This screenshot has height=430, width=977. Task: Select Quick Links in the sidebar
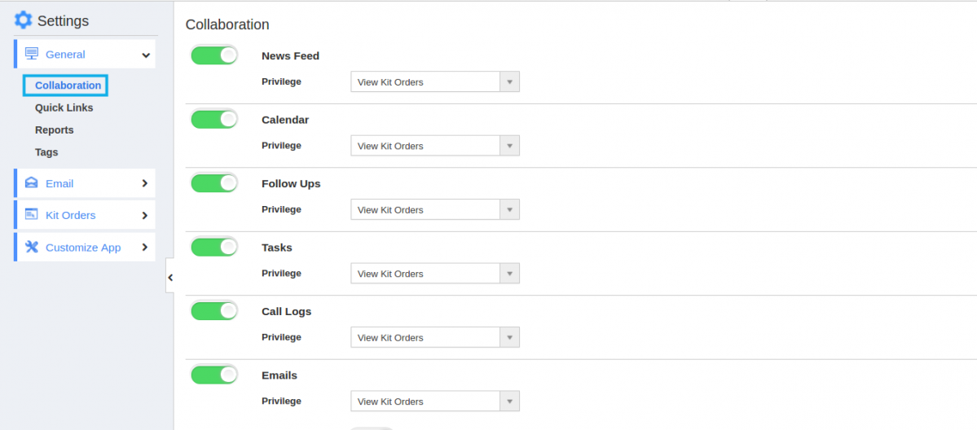tap(64, 107)
